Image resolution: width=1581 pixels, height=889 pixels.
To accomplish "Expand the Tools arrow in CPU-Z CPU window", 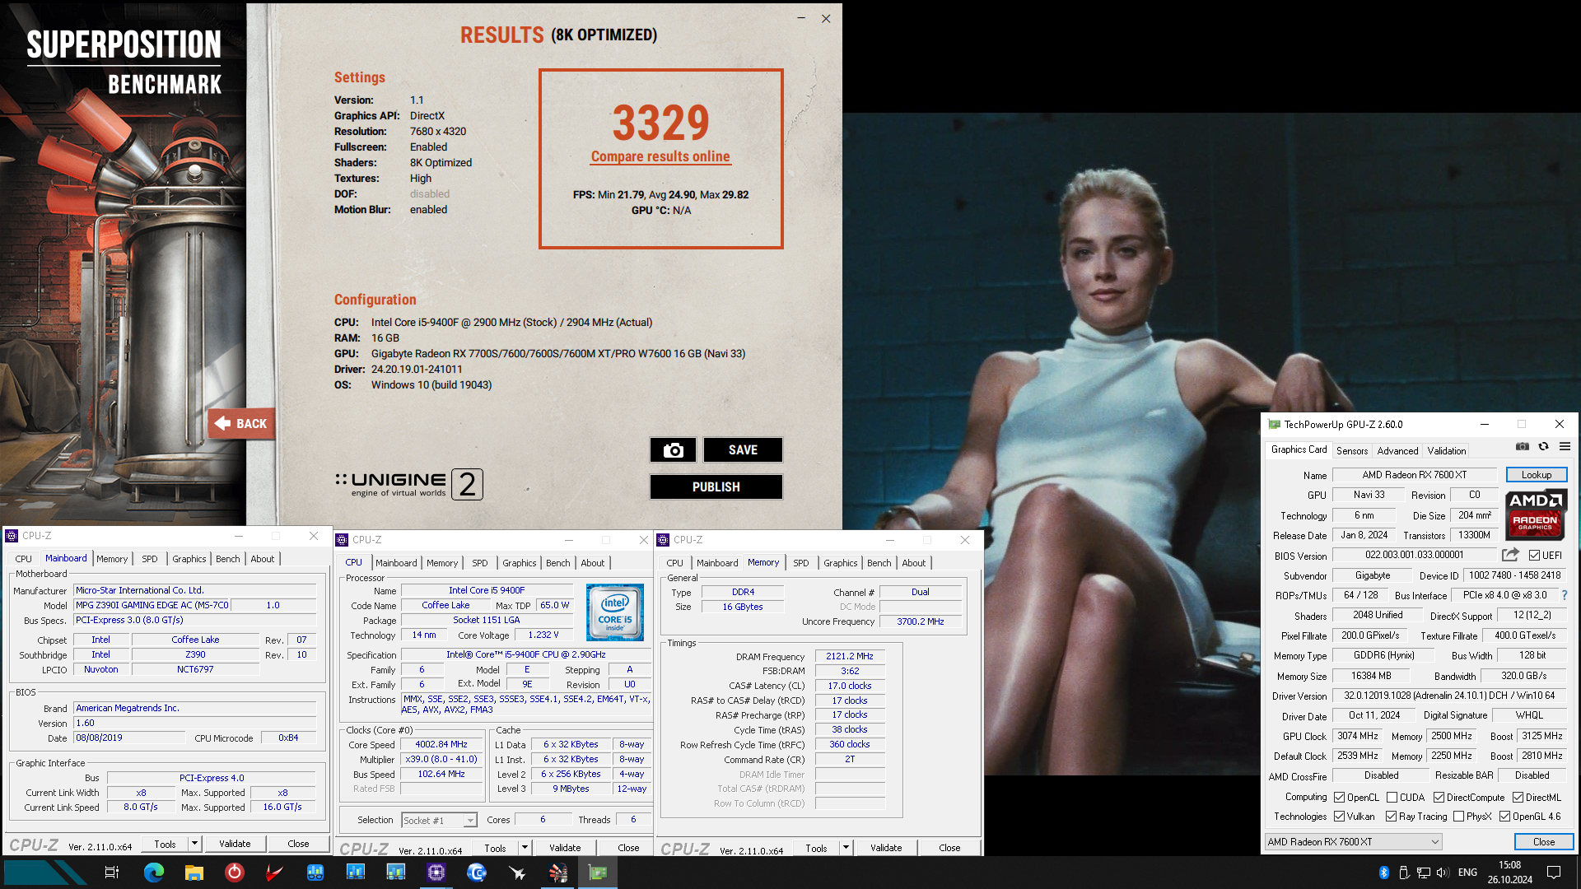I will [525, 848].
